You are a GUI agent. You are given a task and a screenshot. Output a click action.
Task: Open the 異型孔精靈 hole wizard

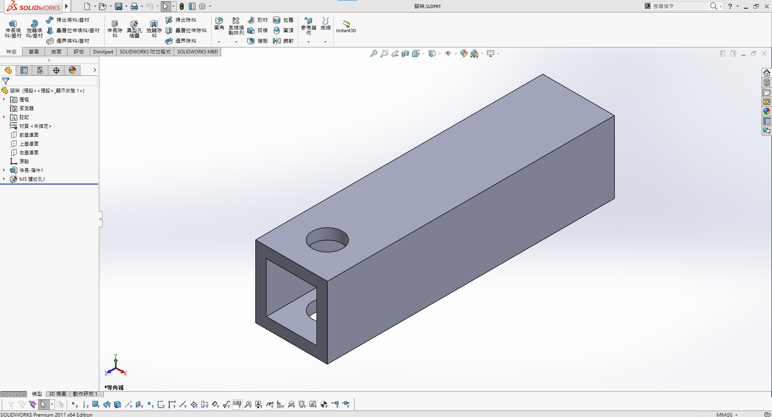(134, 29)
